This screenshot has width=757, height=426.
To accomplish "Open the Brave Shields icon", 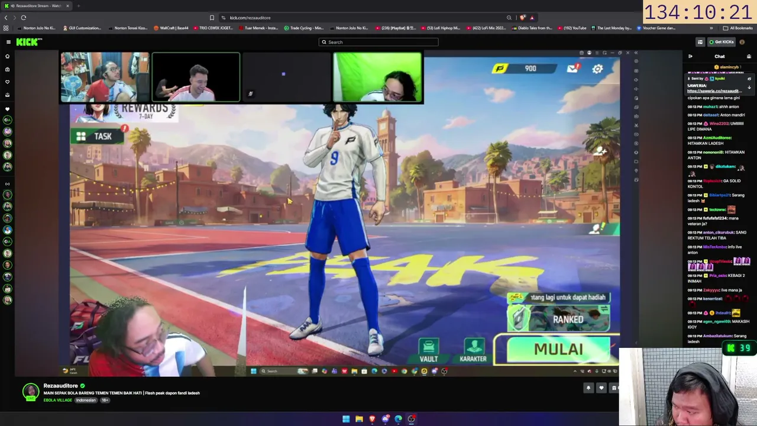I will pyautogui.click(x=523, y=18).
